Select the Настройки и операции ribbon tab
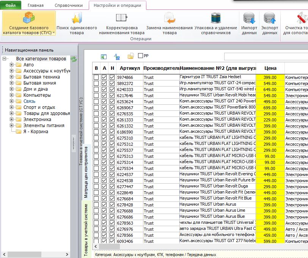Screen dimensions: 308x258 (118, 5)
